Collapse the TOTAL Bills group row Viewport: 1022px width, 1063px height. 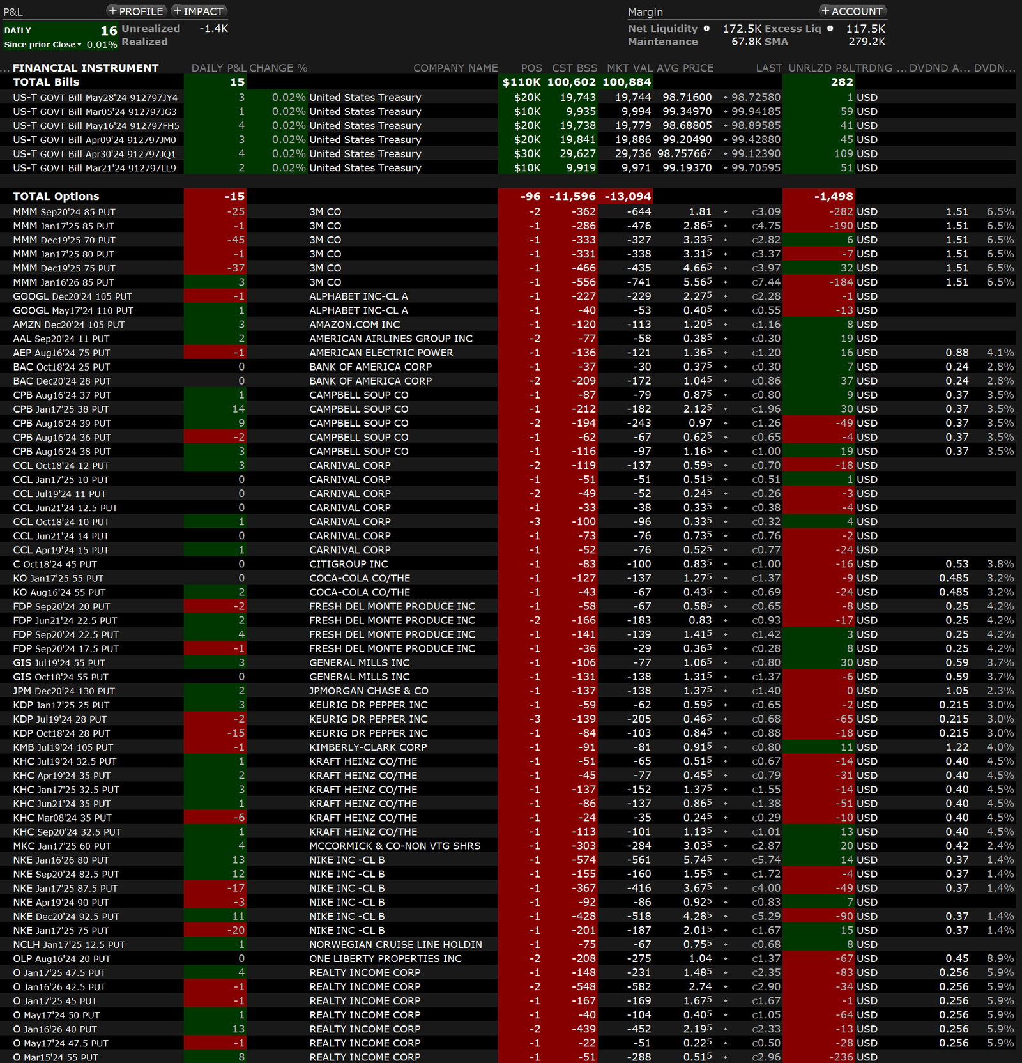pos(46,82)
